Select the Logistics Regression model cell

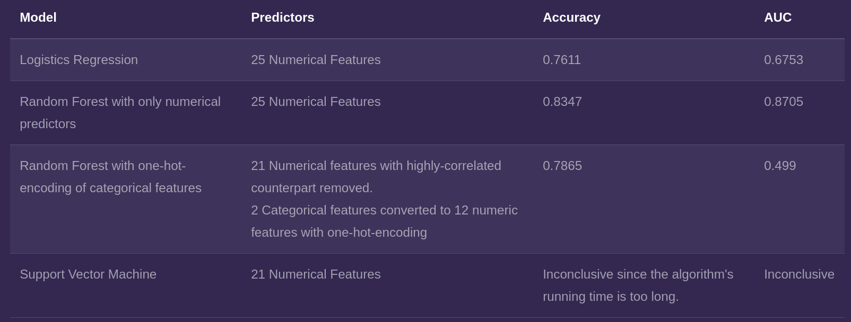79,60
